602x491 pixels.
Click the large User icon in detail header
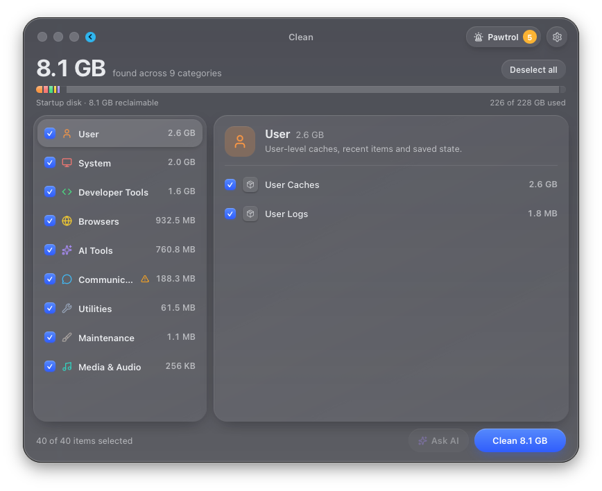click(240, 141)
